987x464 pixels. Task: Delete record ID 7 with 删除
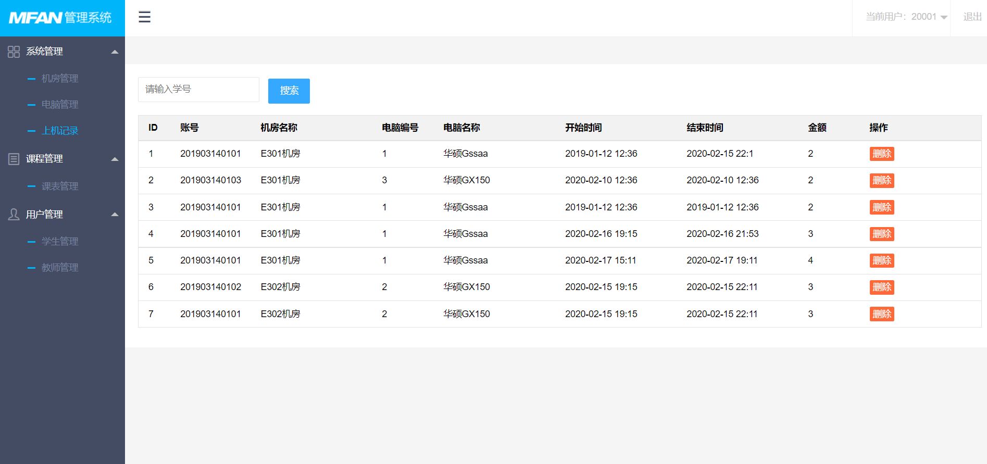click(x=881, y=314)
